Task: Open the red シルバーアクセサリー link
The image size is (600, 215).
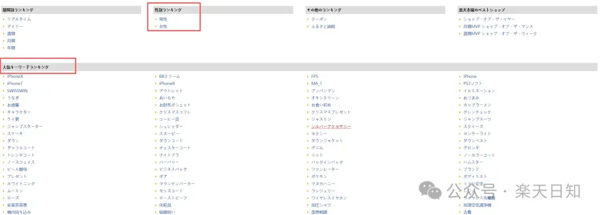Action: coord(331,127)
